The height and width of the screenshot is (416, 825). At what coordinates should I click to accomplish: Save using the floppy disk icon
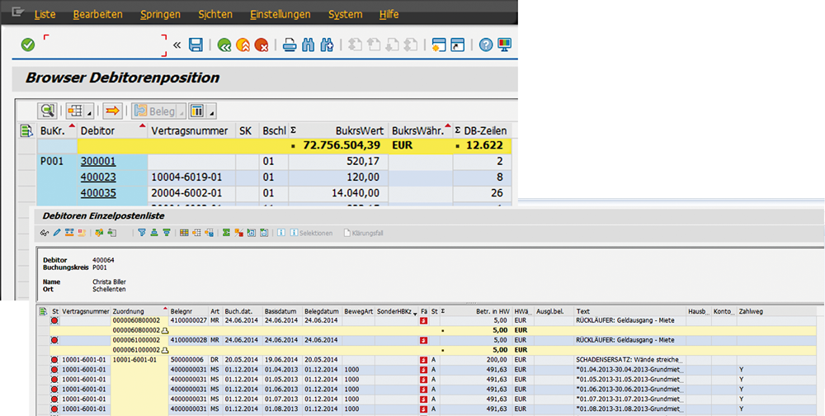point(196,45)
